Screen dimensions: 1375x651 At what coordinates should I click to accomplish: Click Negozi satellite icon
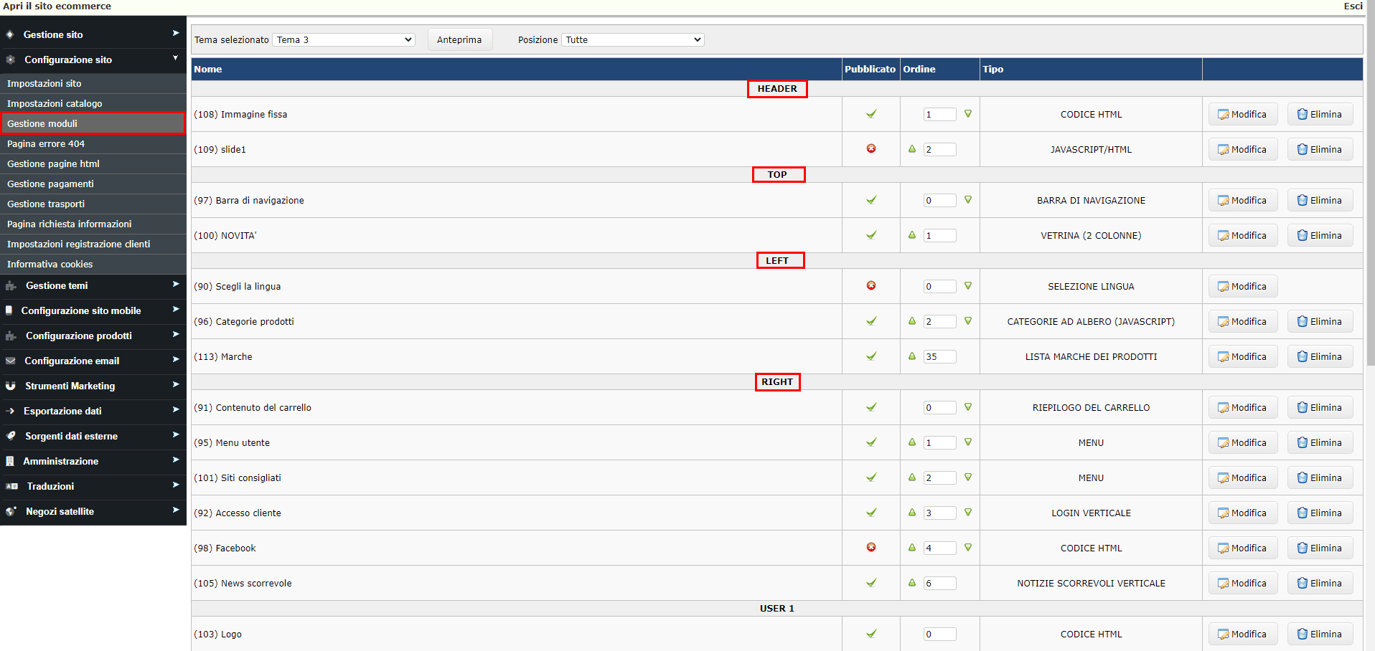click(11, 511)
